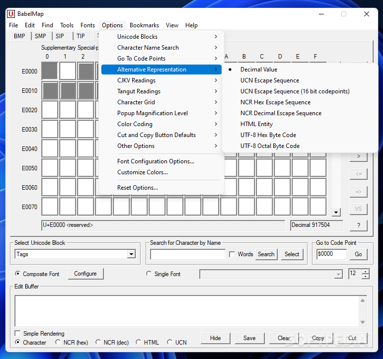Screen dimensions: 383x359
Task: Choose UCN Escape Sequence (16 bit codepoints)
Action: point(300,91)
